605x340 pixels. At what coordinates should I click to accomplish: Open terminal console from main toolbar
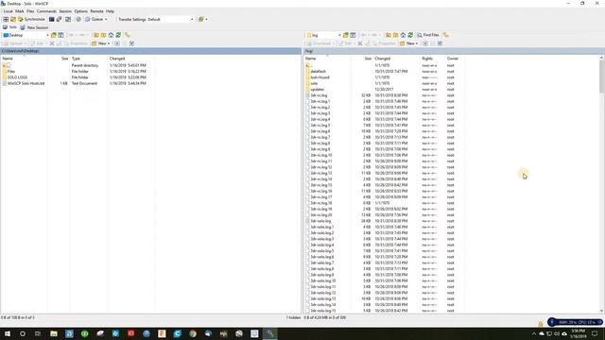[51, 19]
